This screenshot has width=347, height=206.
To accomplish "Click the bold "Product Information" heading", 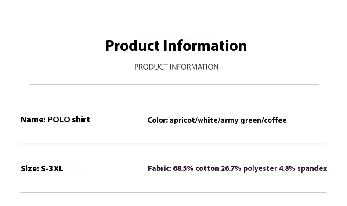I will click(x=176, y=46).
